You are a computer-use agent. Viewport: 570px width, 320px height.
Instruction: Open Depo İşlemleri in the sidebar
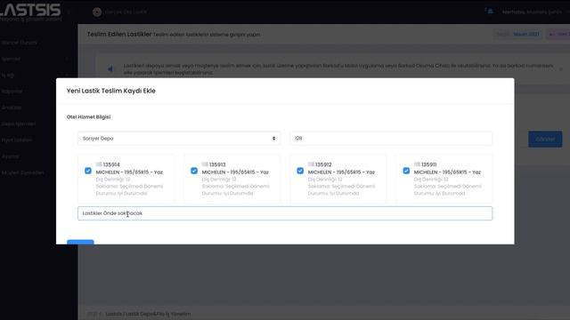[19, 124]
